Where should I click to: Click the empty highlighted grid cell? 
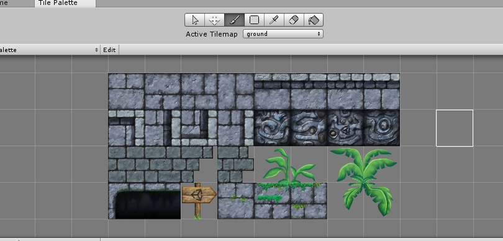[455, 128]
